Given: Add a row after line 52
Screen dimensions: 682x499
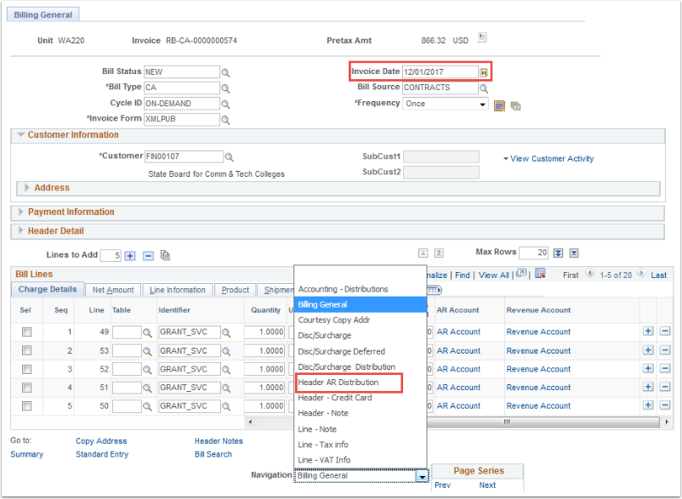Looking at the screenshot, I should (648, 368).
